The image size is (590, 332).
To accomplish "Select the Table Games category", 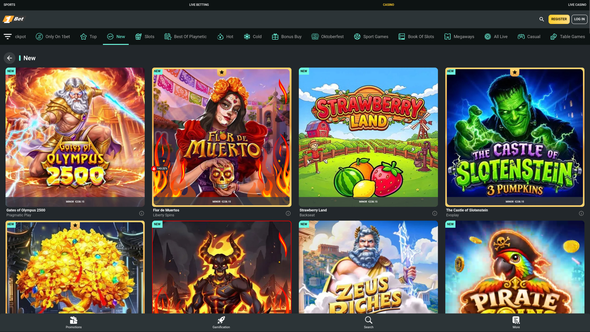I will pyautogui.click(x=568, y=37).
